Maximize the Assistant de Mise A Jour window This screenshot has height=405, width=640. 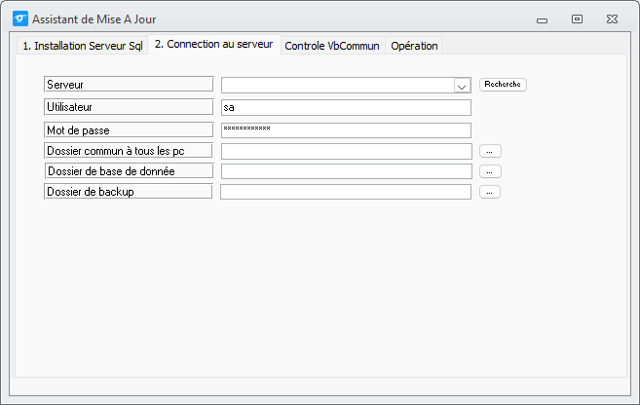pyautogui.click(x=577, y=18)
